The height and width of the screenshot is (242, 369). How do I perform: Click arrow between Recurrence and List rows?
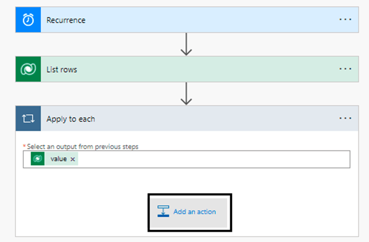coord(186,44)
